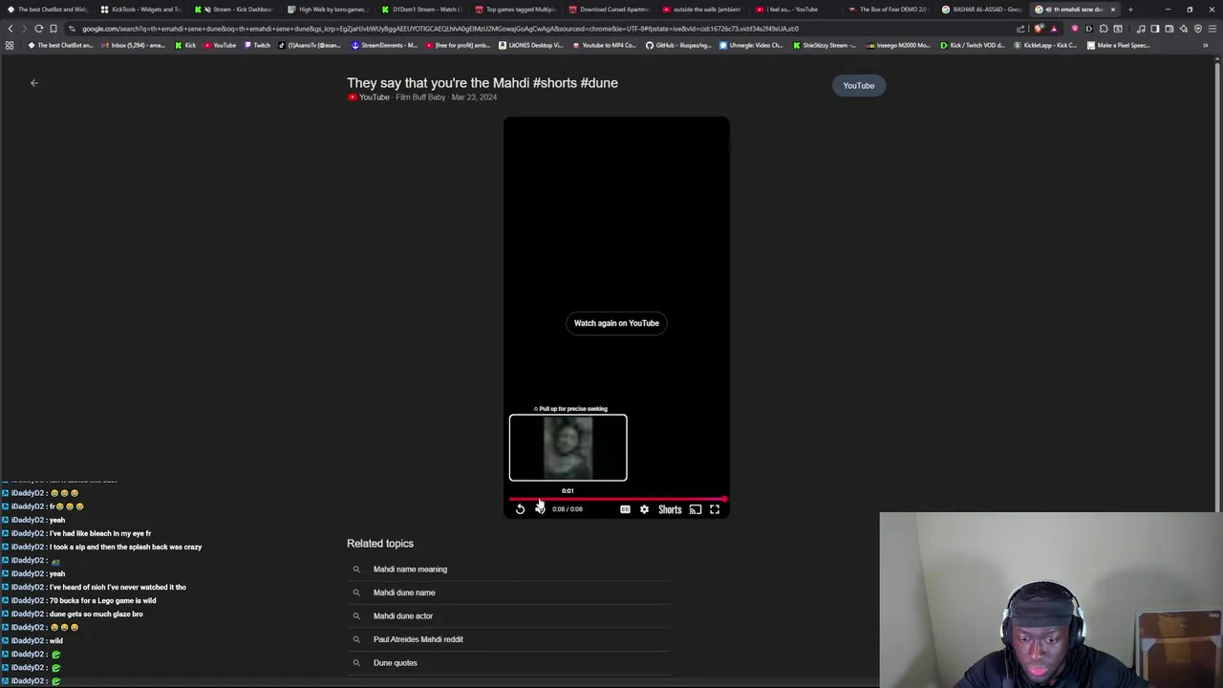Click the red video progress bar

[617, 499]
